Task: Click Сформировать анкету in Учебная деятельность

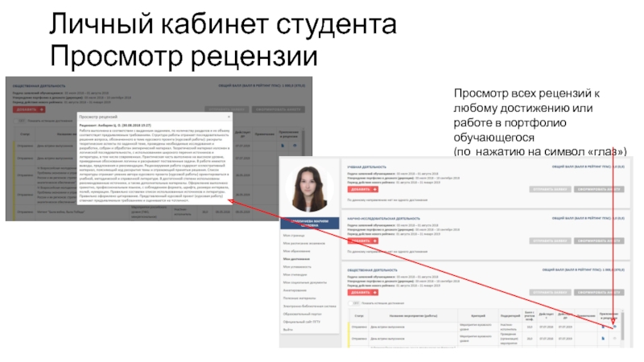Action: 601,187
